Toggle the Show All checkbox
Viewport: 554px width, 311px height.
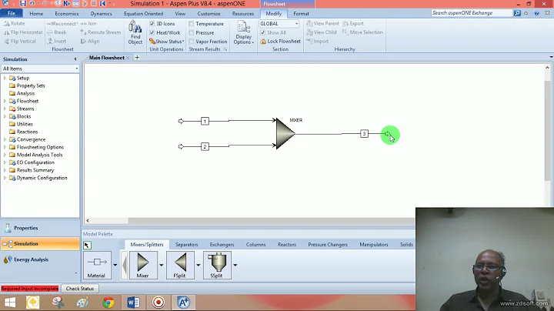pos(262,32)
